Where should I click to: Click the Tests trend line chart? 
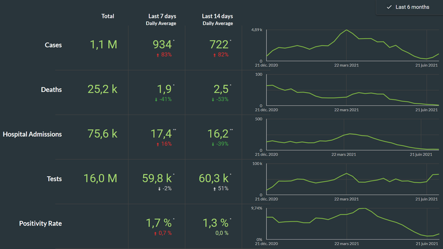(x=352, y=179)
